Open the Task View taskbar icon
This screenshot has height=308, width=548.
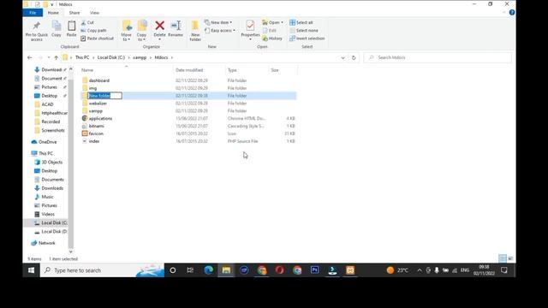(190, 270)
